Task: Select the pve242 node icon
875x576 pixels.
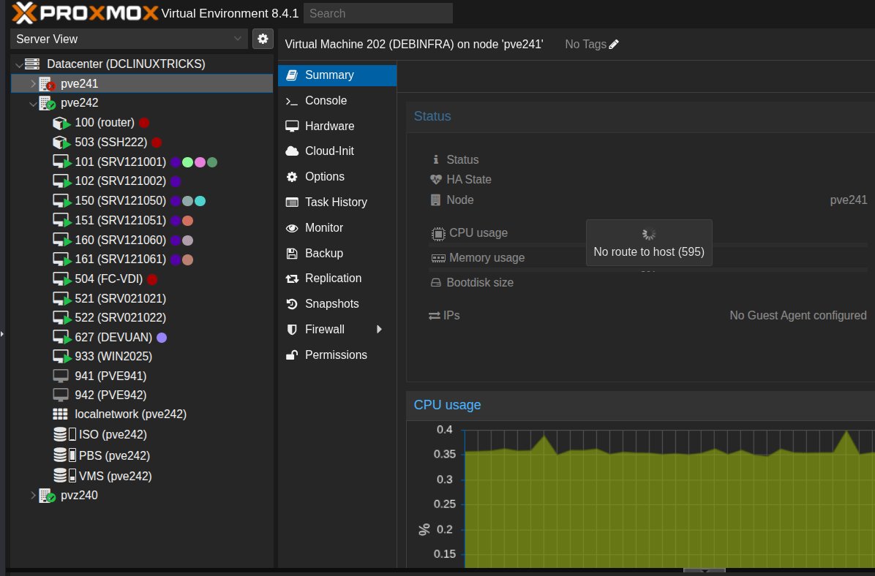Action: [48, 103]
